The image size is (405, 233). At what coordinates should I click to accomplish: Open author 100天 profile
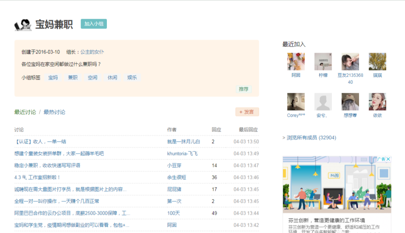coord(173,213)
